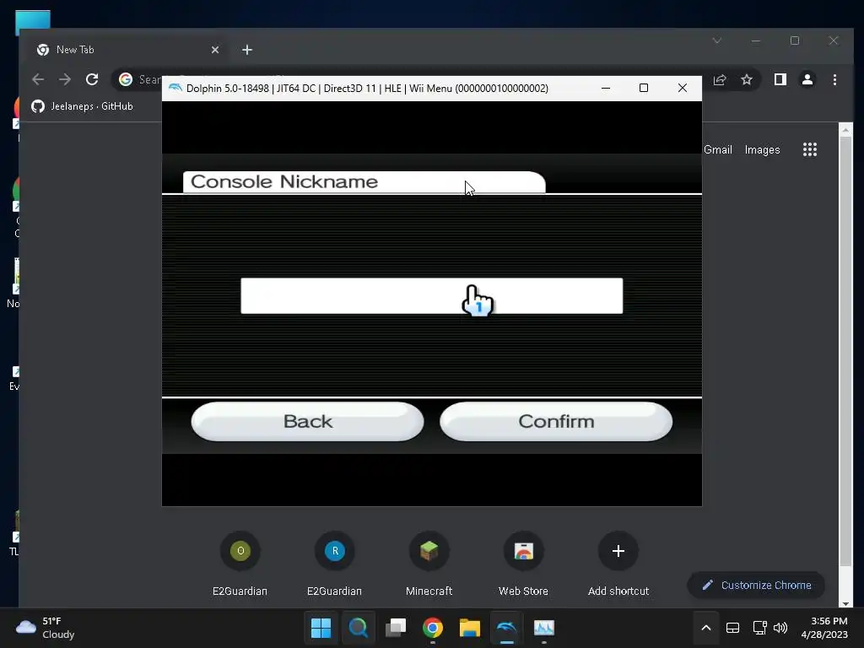Open E2Guardian shortcut with R icon
864x648 pixels.
334,564
